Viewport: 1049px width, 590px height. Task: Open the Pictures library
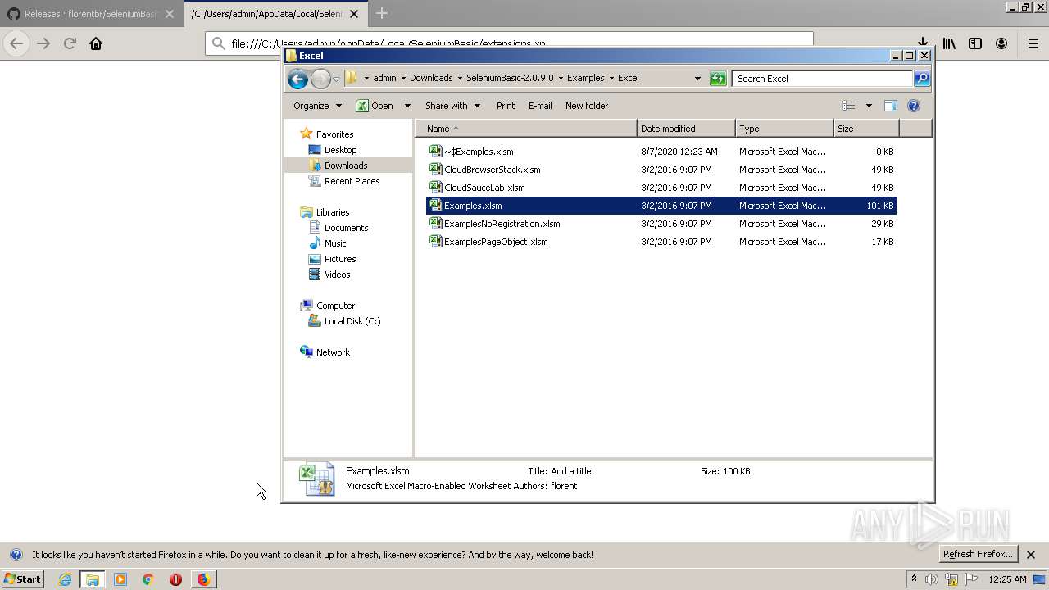(340, 259)
